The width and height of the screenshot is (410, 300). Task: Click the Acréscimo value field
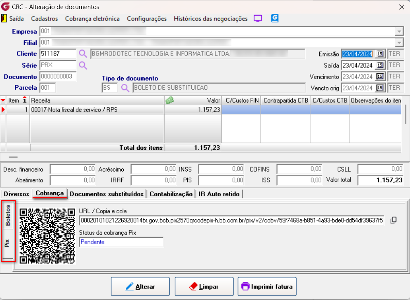point(154,169)
